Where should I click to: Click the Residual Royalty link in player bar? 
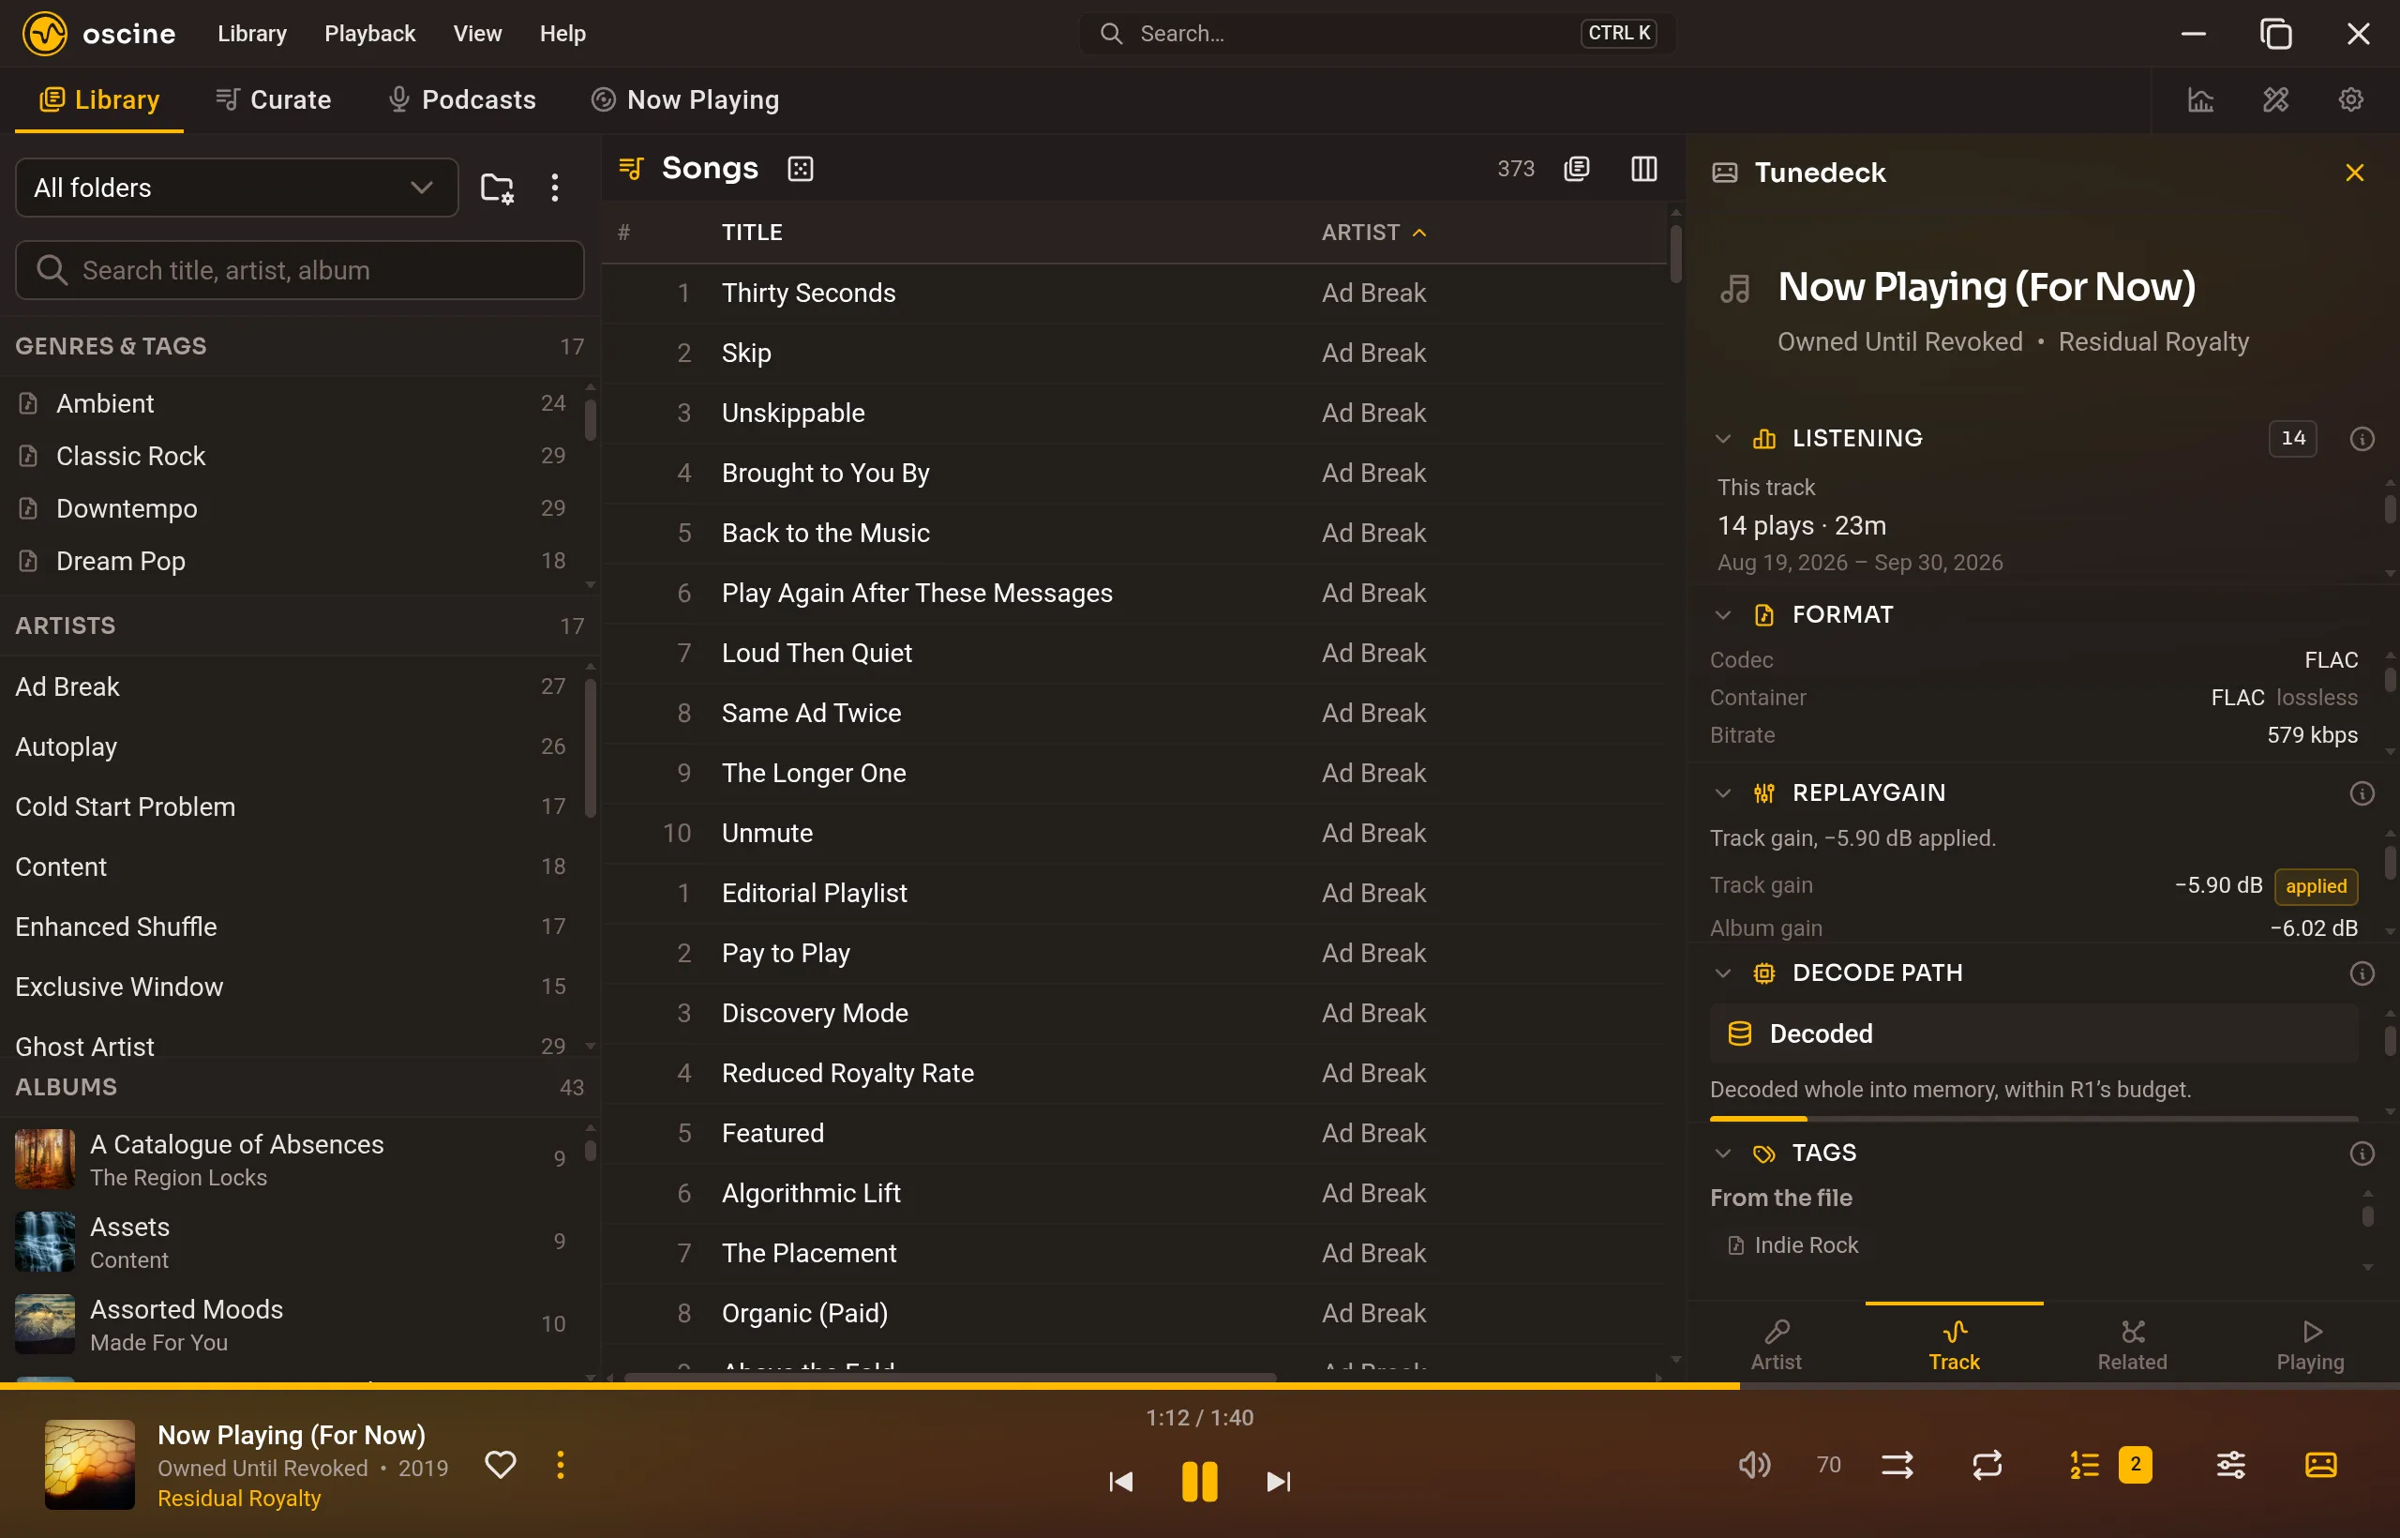pyautogui.click(x=239, y=1498)
